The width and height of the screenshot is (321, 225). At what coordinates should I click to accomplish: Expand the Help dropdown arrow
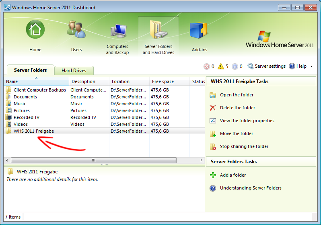pyautogui.click(x=312, y=66)
